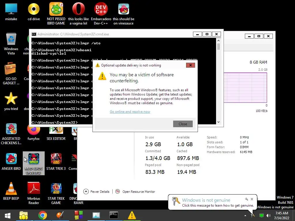Launch AGGITATED CHICKENS desktop shortcut

coord(11,134)
